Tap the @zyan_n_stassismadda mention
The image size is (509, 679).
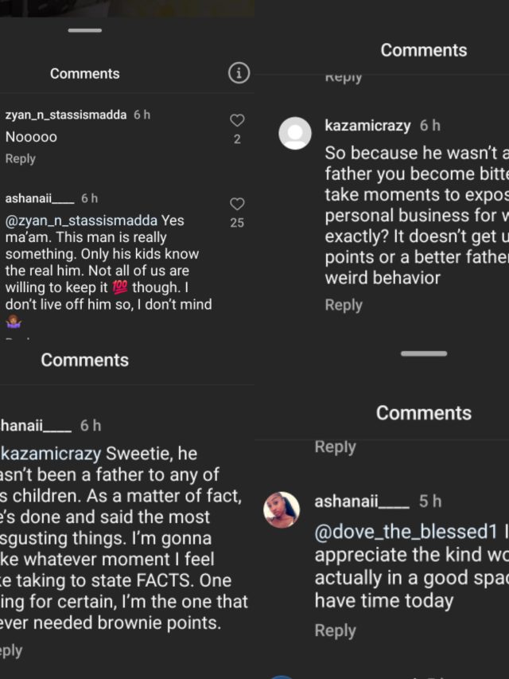coord(82,220)
